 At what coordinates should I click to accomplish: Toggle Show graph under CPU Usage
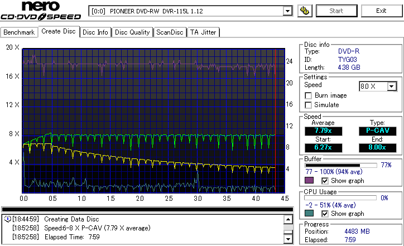pos(325,214)
